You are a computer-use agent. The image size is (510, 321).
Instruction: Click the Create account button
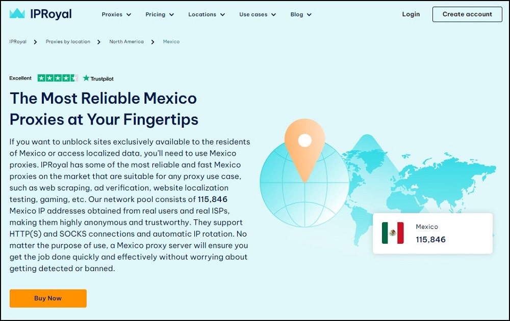467,14
